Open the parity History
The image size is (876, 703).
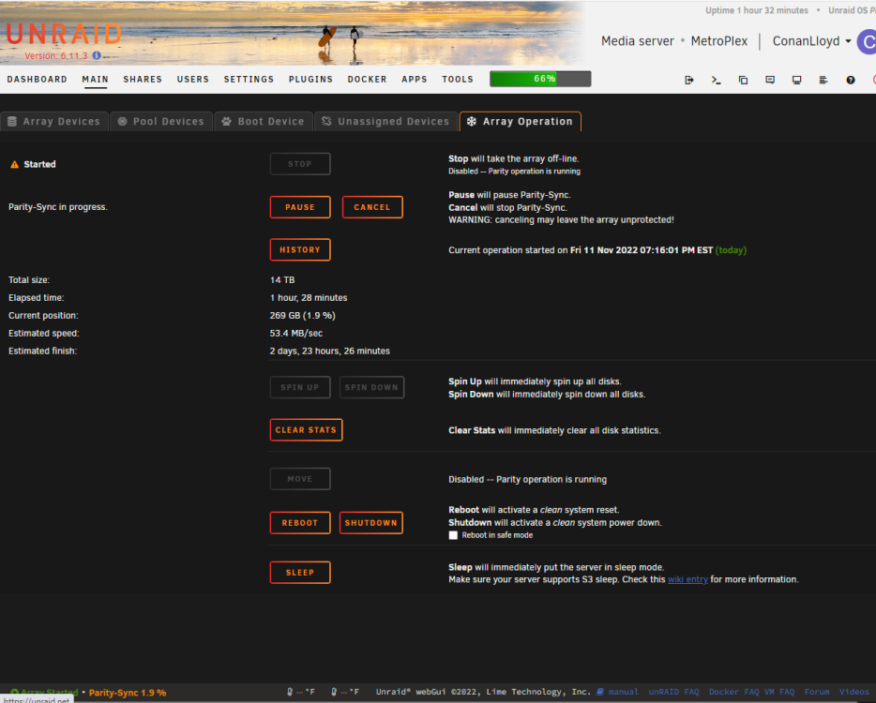[300, 249]
